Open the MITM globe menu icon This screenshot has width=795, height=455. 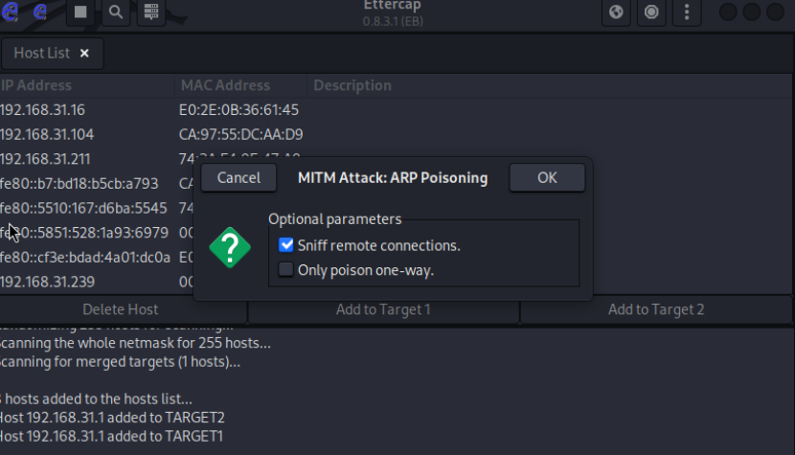point(617,12)
